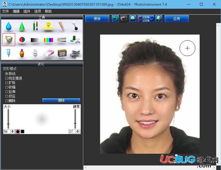
Task: Choose the retro TV noise tool
Action: click(62, 53)
